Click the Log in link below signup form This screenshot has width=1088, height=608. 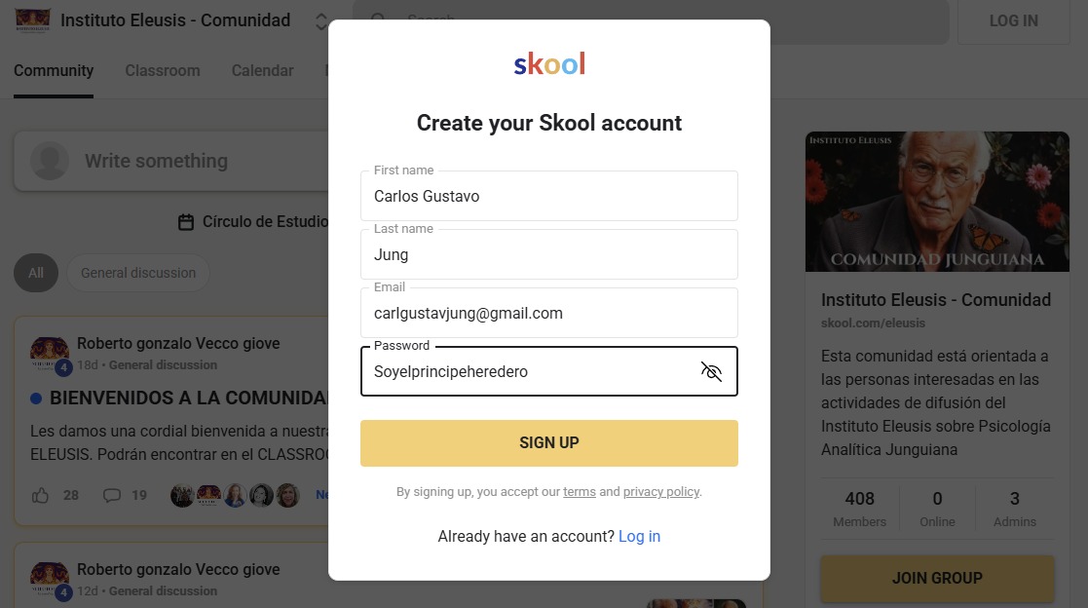639,536
